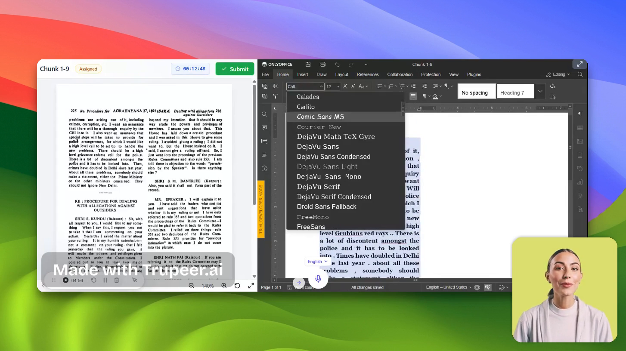Open the Find panel in the left sidebar

click(264, 114)
